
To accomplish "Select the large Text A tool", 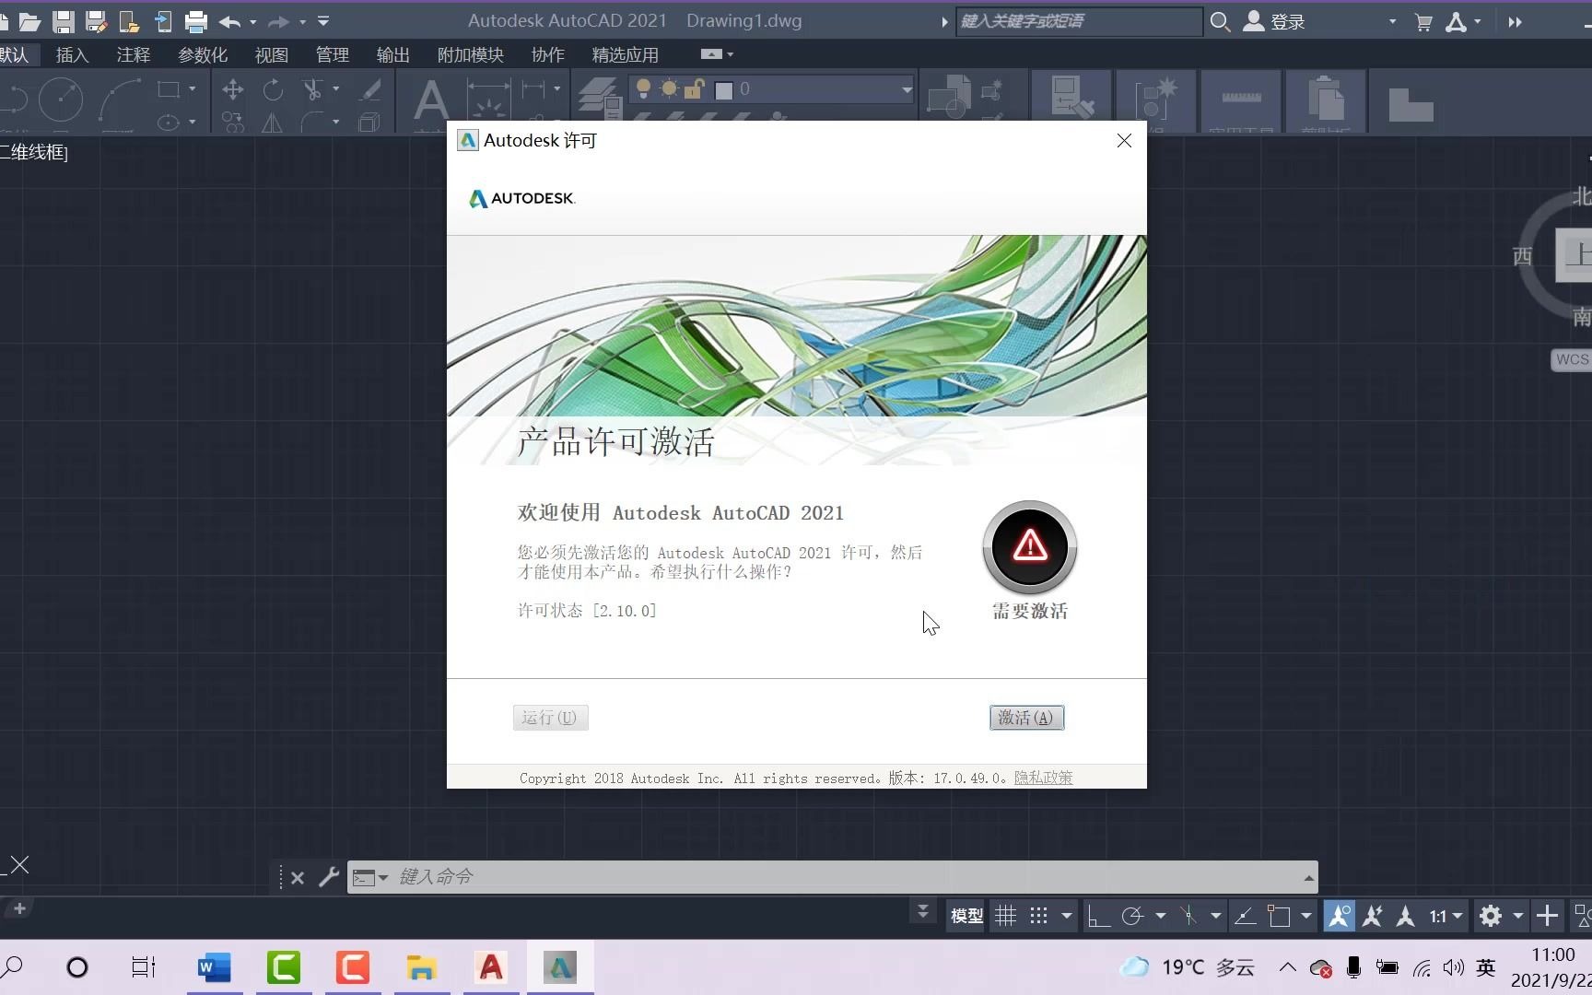I will [x=430, y=101].
